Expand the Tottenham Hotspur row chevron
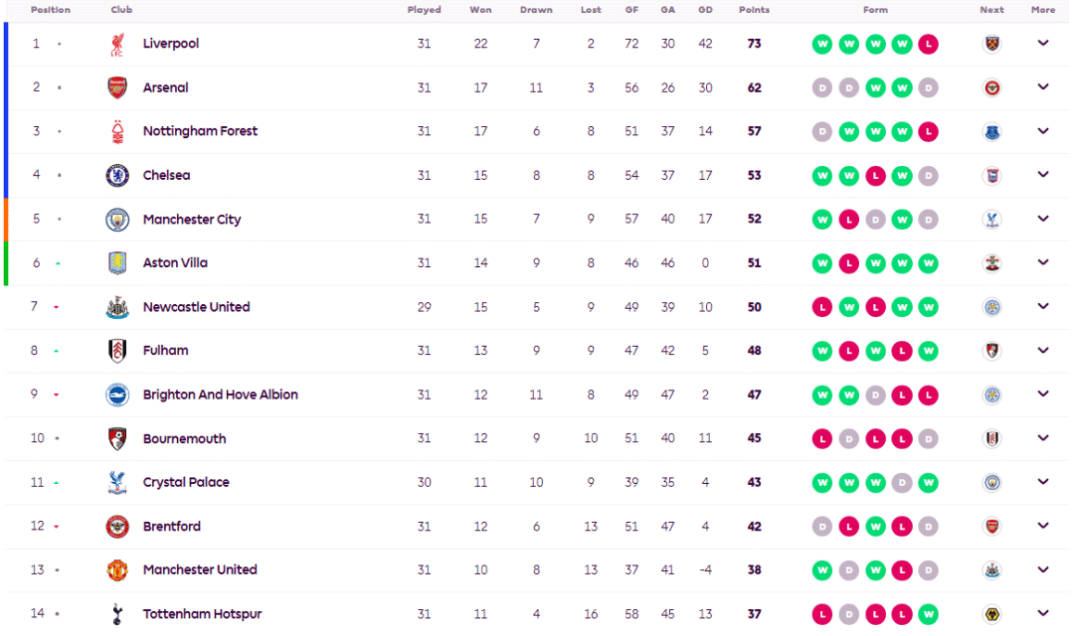 pyautogui.click(x=1042, y=613)
